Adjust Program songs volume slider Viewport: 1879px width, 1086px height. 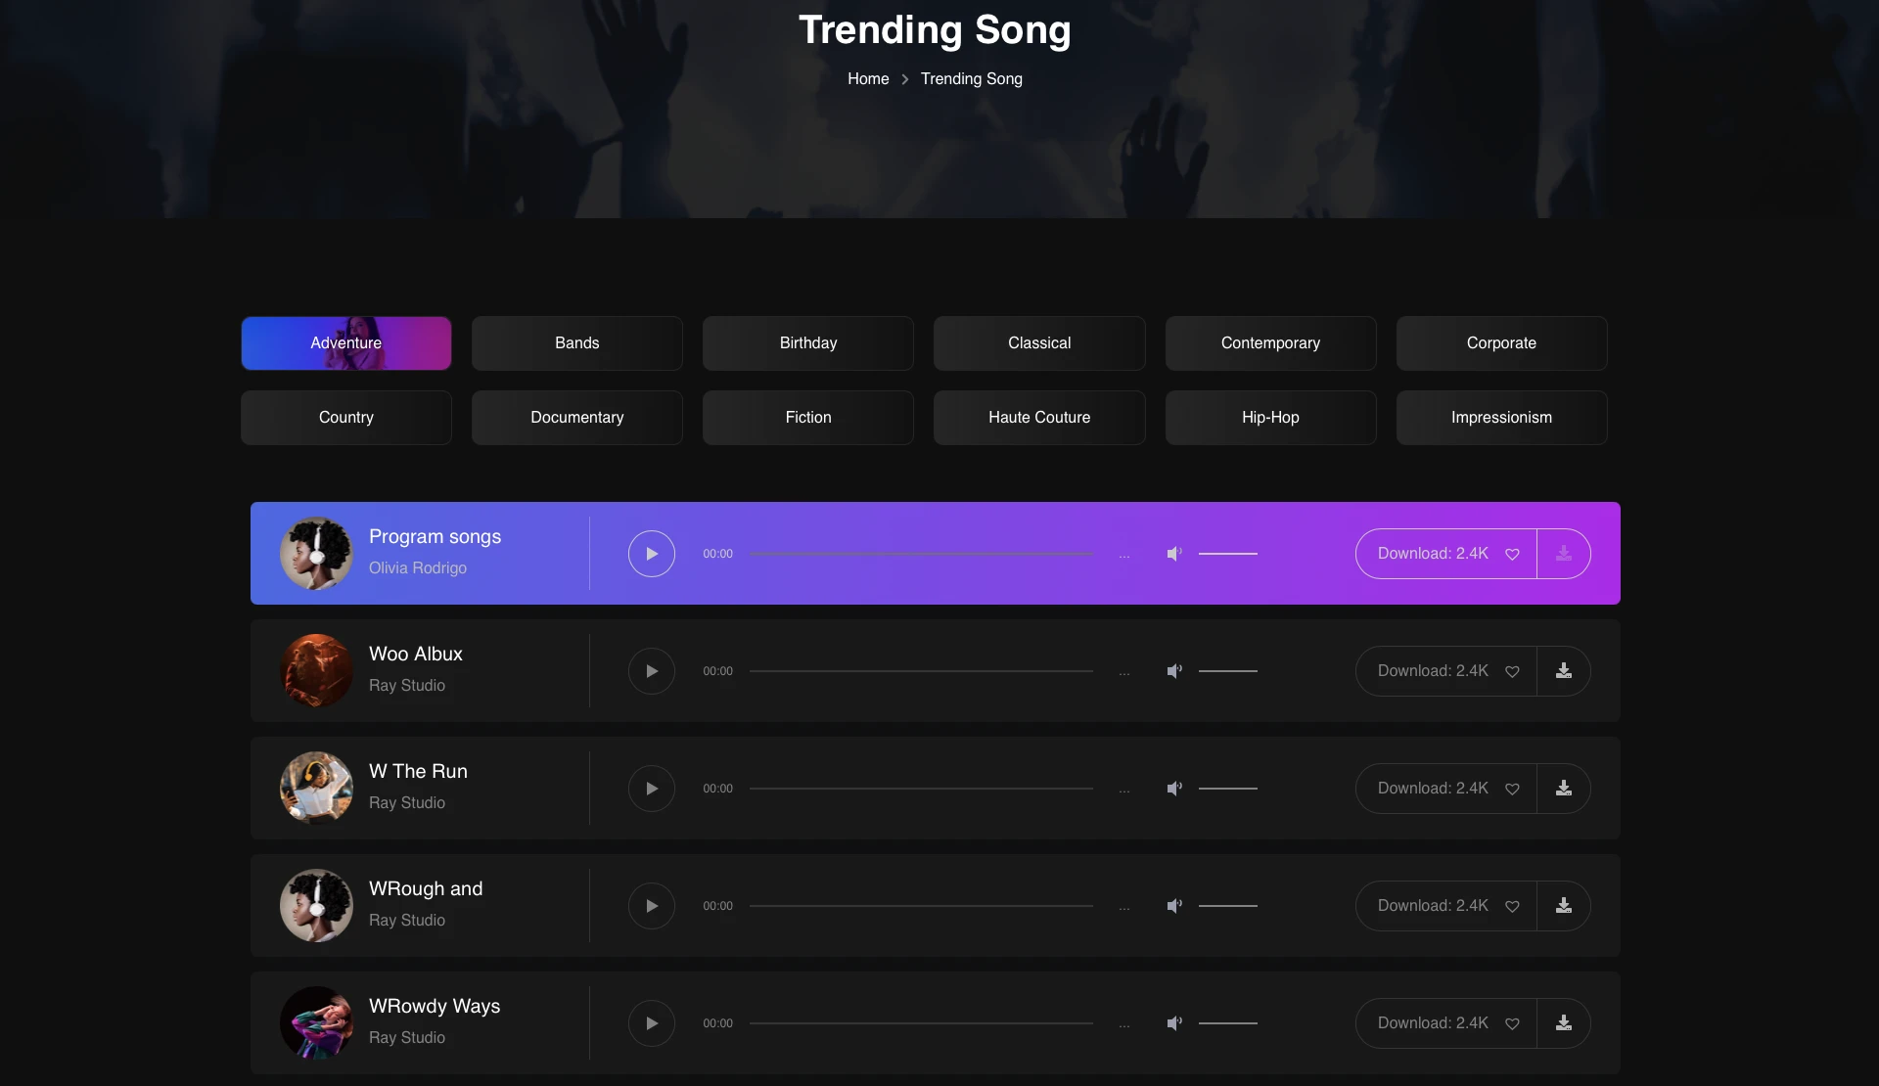1228,554
